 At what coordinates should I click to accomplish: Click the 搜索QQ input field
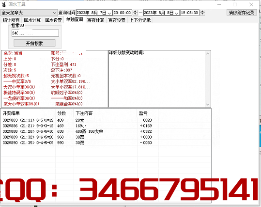(x=35, y=33)
